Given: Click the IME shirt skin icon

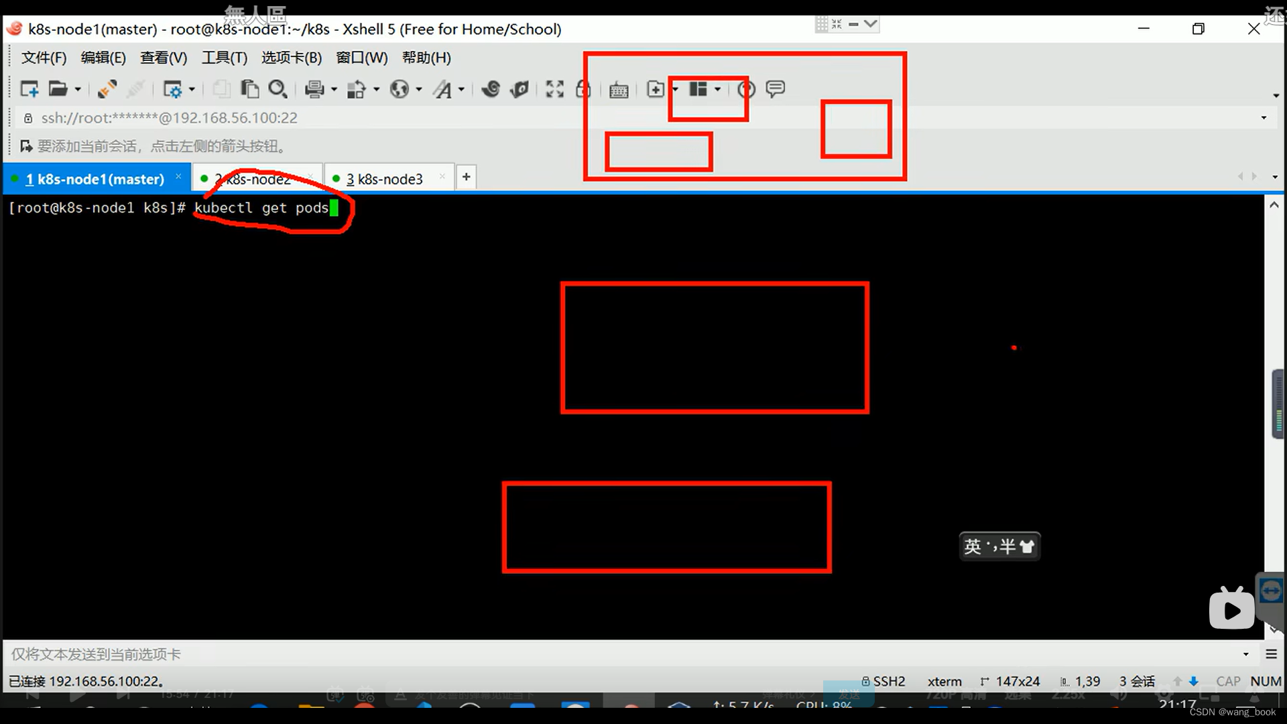Looking at the screenshot, I should click(1027, 546).
